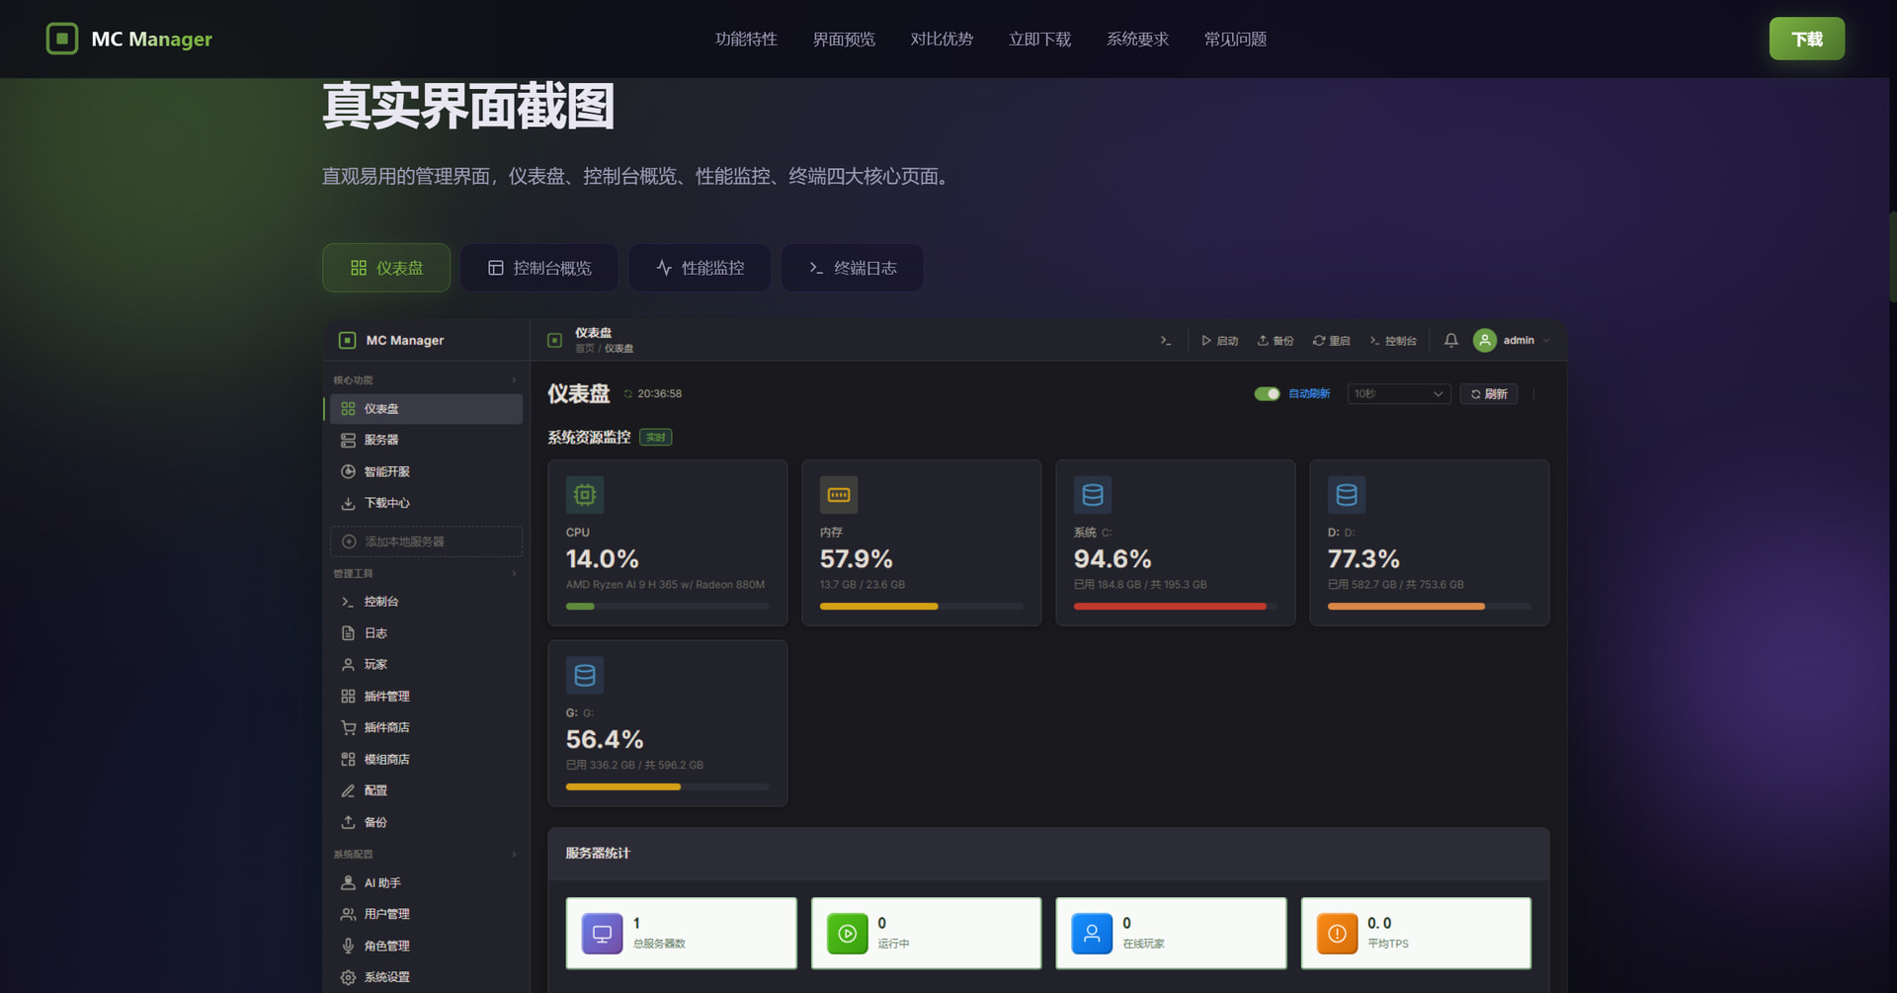Click the AI 助手 icon in the sidebar
1897x993 pixels.
click(x=348, y=883)
